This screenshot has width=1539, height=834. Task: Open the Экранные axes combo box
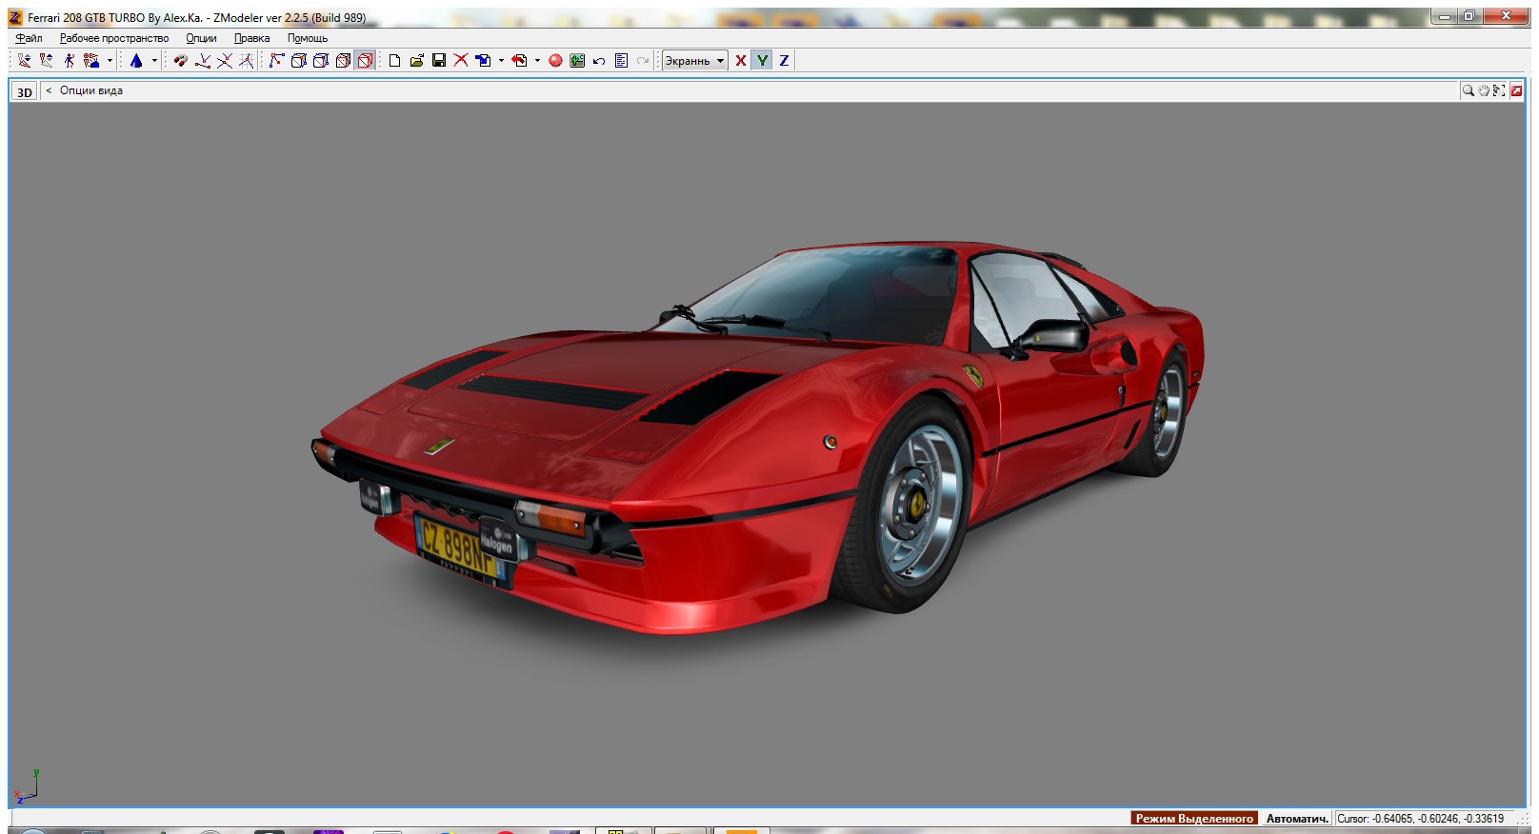(695, 60)
